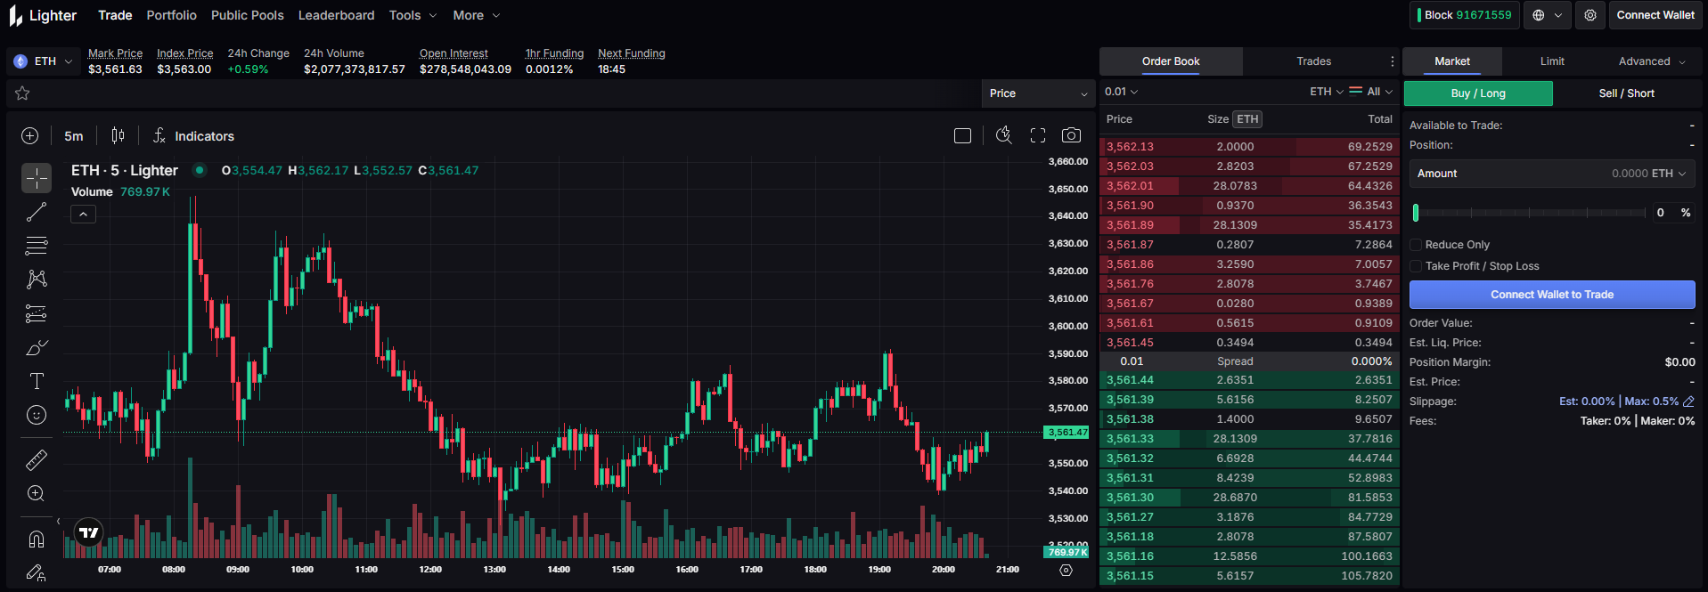The image size is (1708, 592).
Task: Check Take Profit / Stop Loss option
Action: (1416, 266)
